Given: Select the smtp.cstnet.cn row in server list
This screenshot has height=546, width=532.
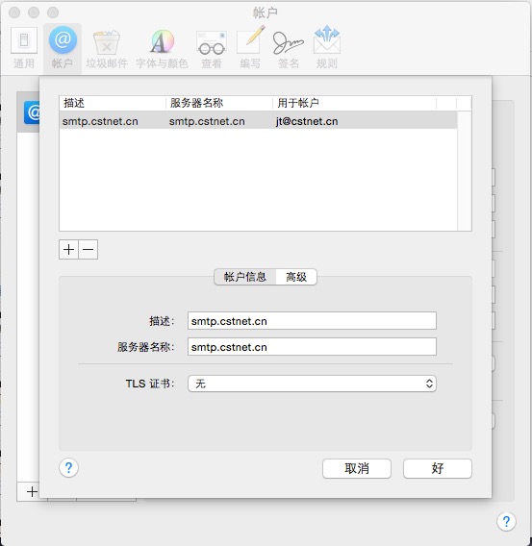Looking at the screenshot, I should pyautogui.click(x=258, y=121).
